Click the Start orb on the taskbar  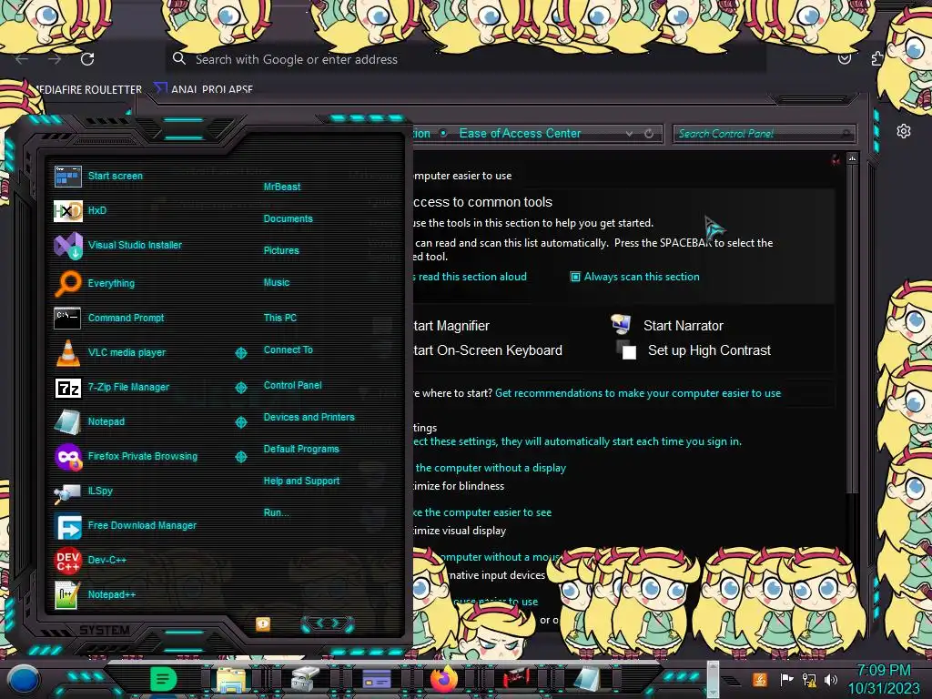[x=24, y=679]
